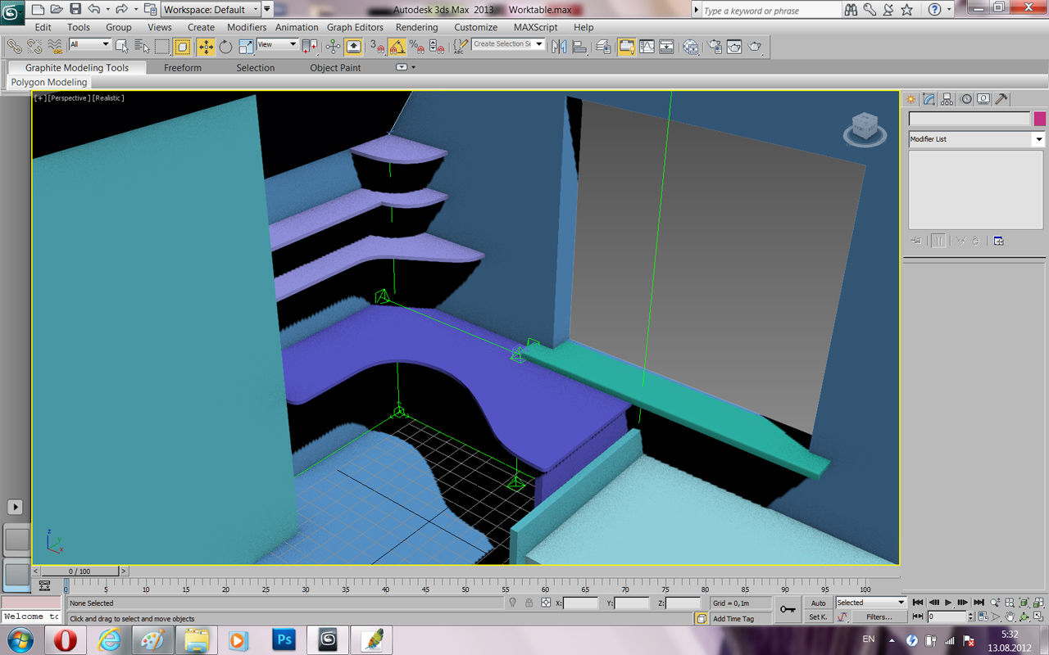1049x655 pixels.
Task: Open the Rendering menu
Action: coord(416,27)
